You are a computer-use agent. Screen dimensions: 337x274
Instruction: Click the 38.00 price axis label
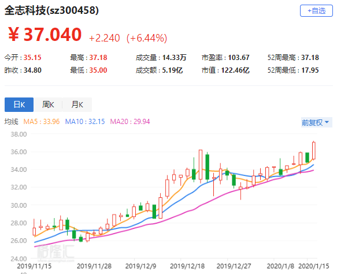[x=18, y=134]
